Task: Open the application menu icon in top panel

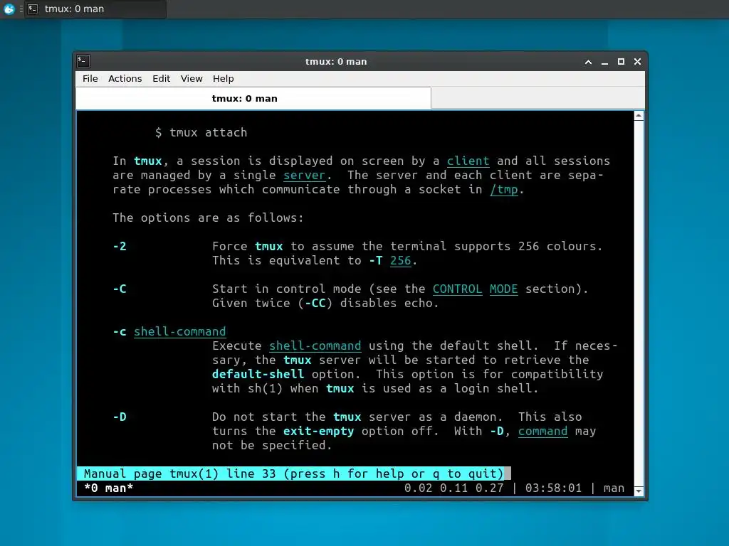Action: point(9,9)
